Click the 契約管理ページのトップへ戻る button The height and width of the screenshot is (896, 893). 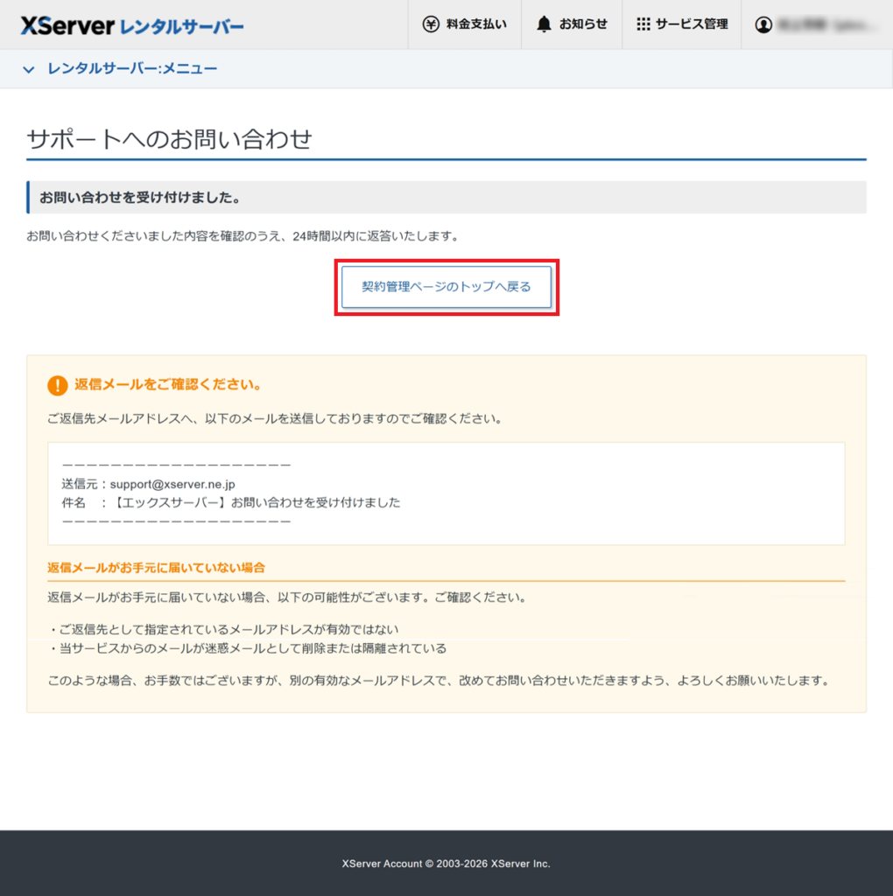coord(446,287)
